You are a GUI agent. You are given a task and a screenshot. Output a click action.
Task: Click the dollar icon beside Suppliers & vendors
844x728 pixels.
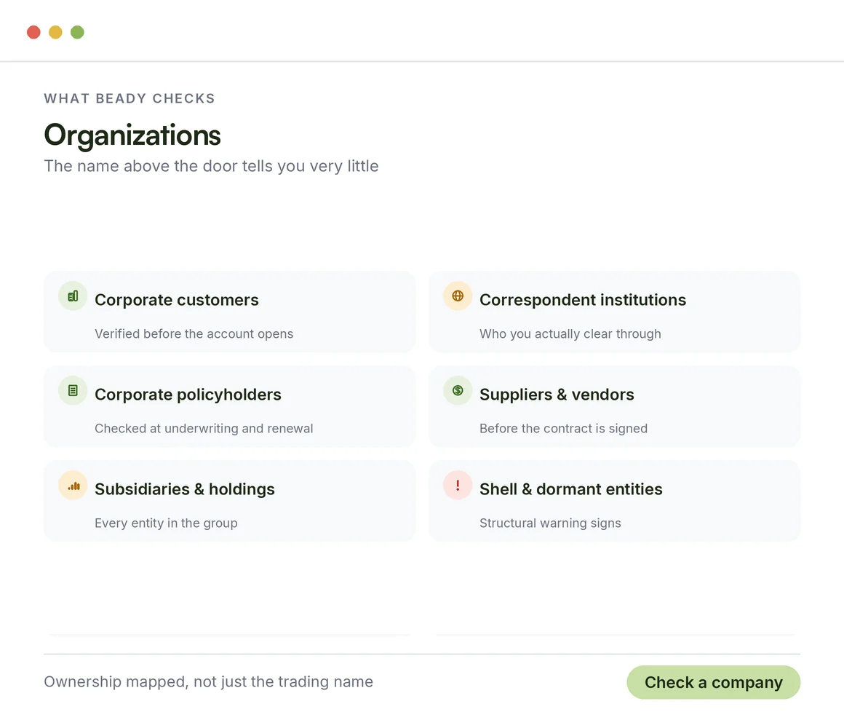coord(458,390)
